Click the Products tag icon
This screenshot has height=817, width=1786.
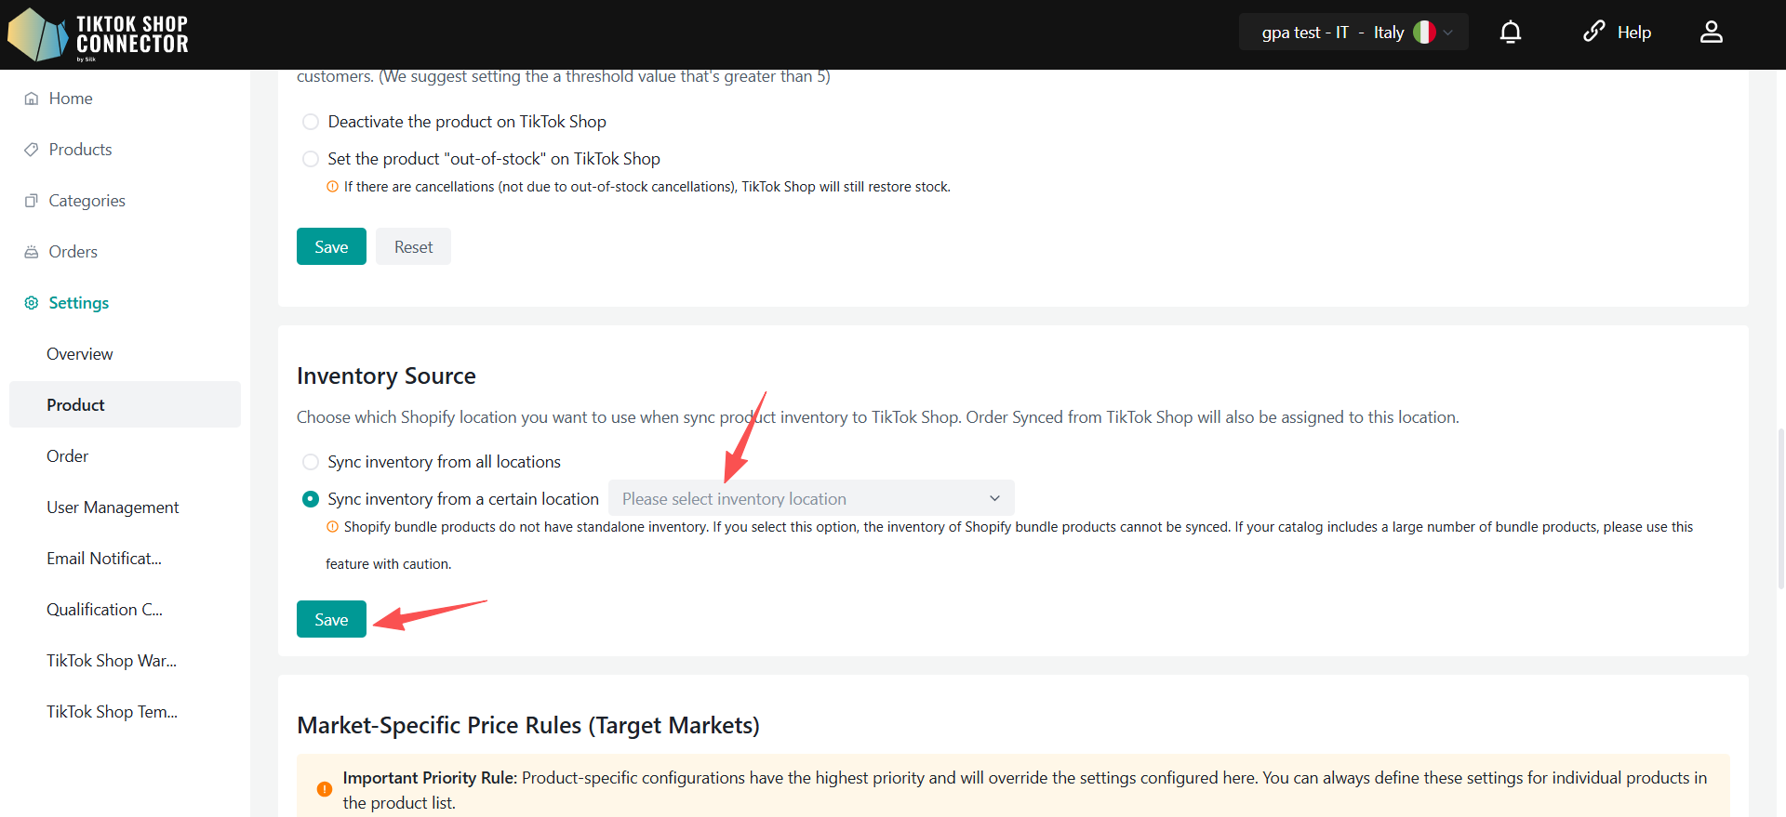tap(32, 150)
